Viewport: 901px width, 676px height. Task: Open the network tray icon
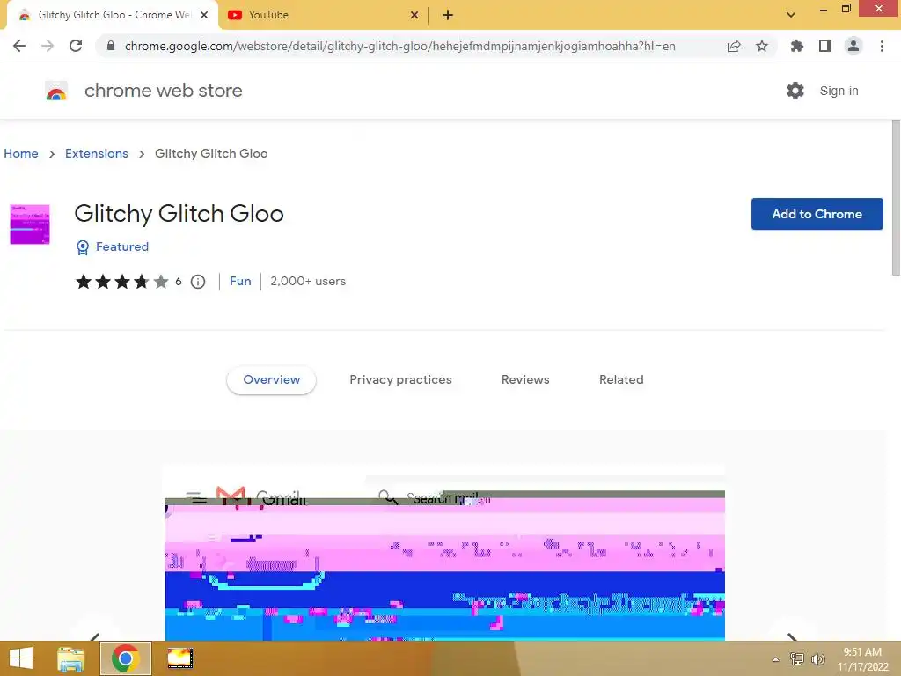pyautogui.click(x=796, y=659)
